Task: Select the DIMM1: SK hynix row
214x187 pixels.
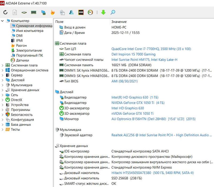Action: (134, 70)
